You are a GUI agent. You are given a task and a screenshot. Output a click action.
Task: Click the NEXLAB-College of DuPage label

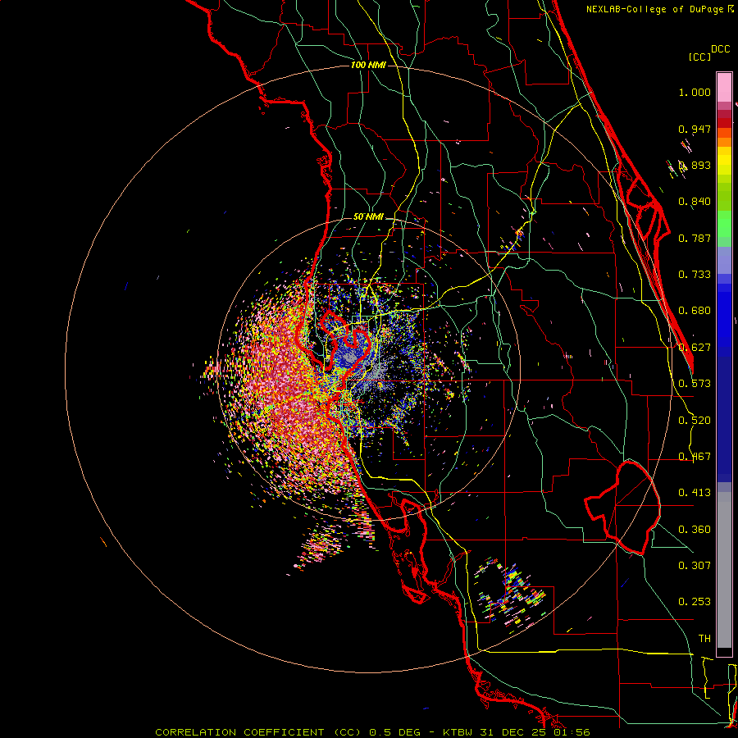(654, 9)
